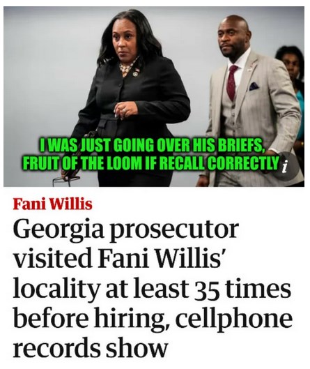The image size is (310, 369).
Task: Click the ring on the woman's hand
Action: tap(123, 110)
